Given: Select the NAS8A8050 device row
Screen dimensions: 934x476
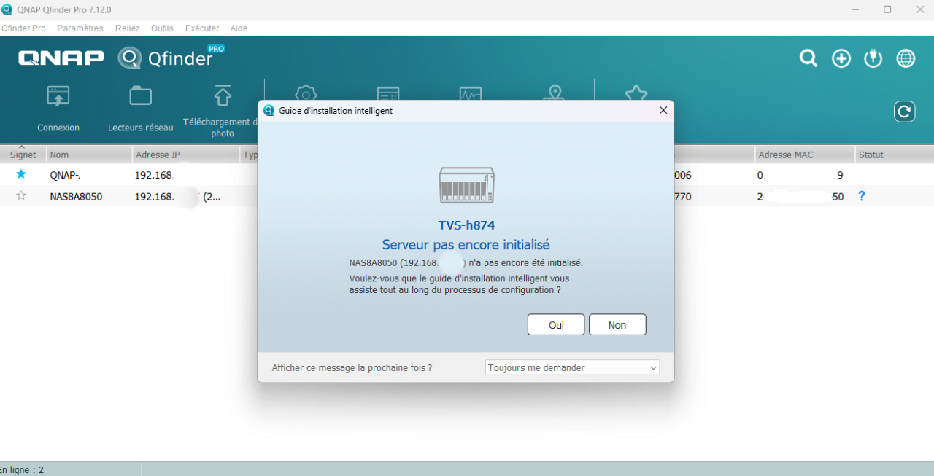Looking at the screenshot, I should (76, 197).
